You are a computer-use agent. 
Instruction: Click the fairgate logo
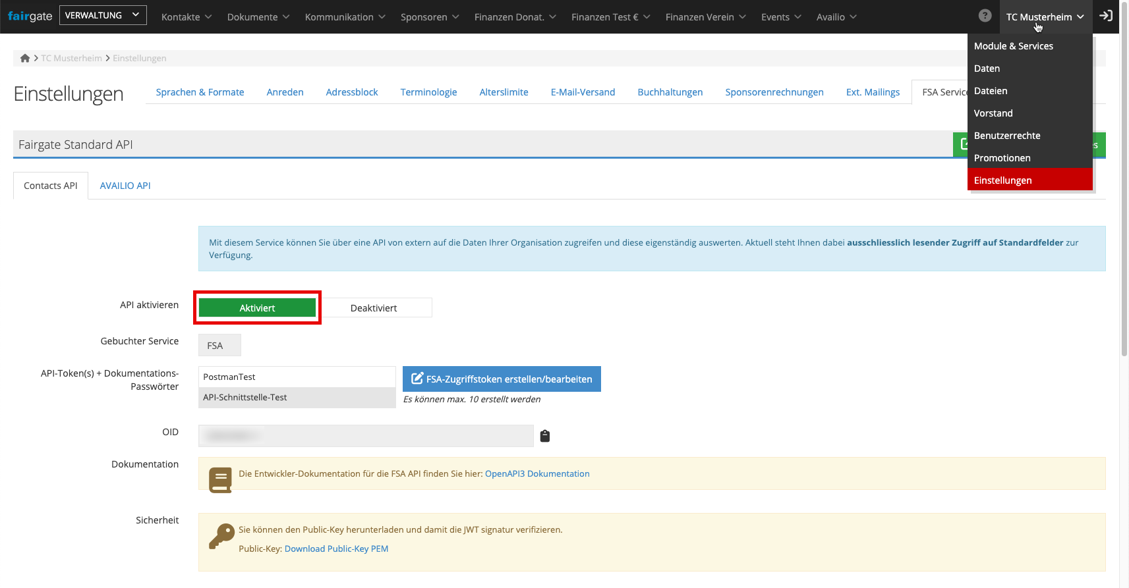[30, 16]
